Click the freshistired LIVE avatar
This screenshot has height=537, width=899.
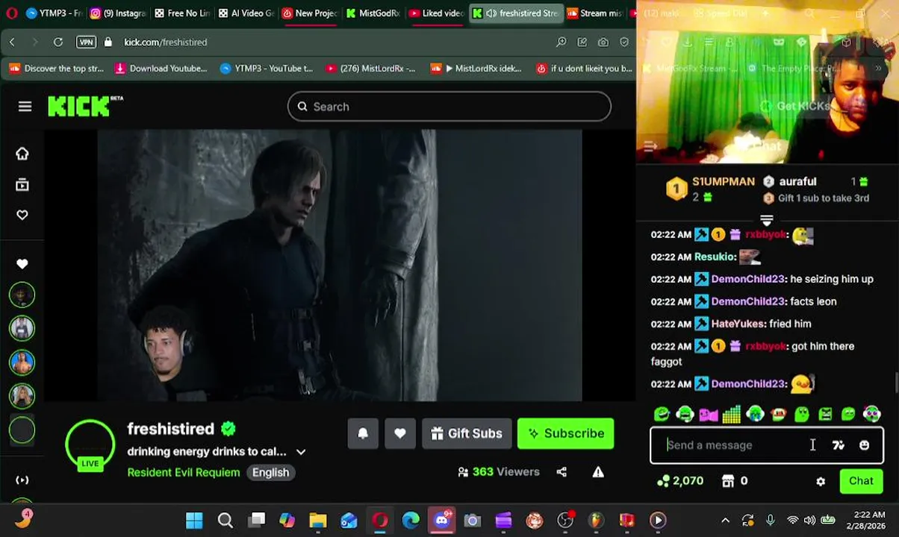click(90, 445)
